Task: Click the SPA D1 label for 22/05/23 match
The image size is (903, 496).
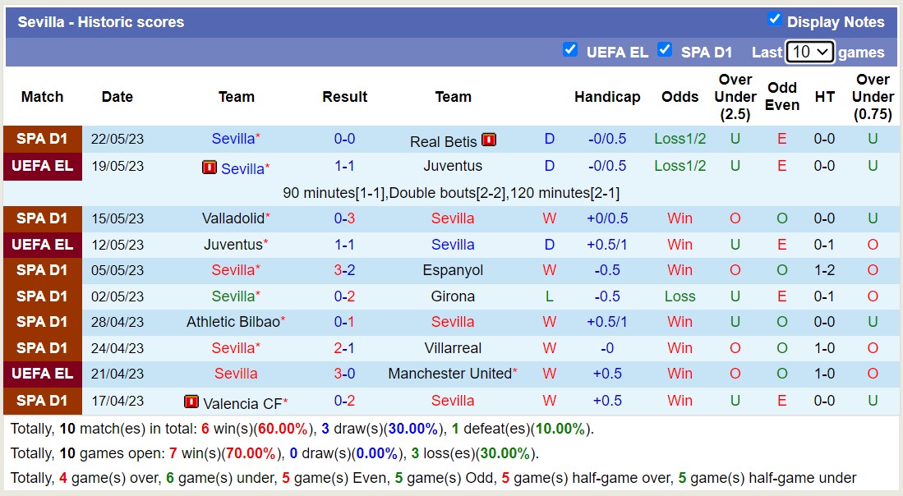Action: pyautogui.click(x=43, y=139)
